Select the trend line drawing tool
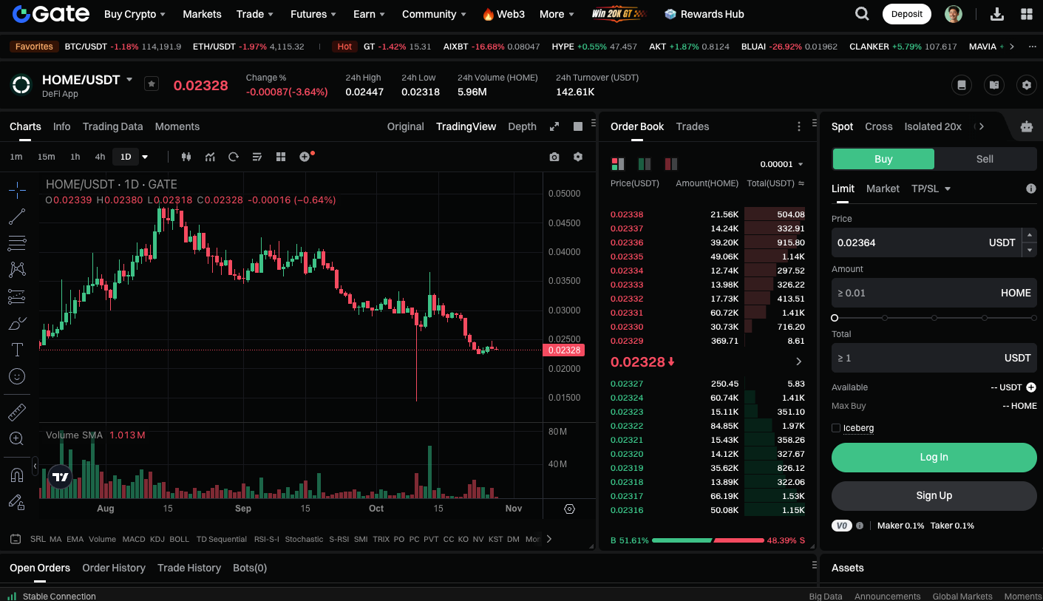 (x=17, y=217)
